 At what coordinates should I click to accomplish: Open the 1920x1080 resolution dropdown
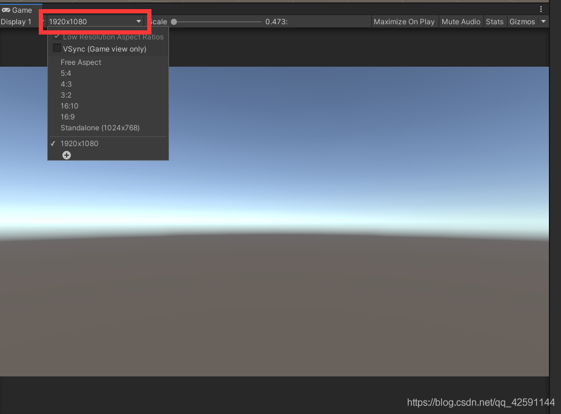click(95, 22)
